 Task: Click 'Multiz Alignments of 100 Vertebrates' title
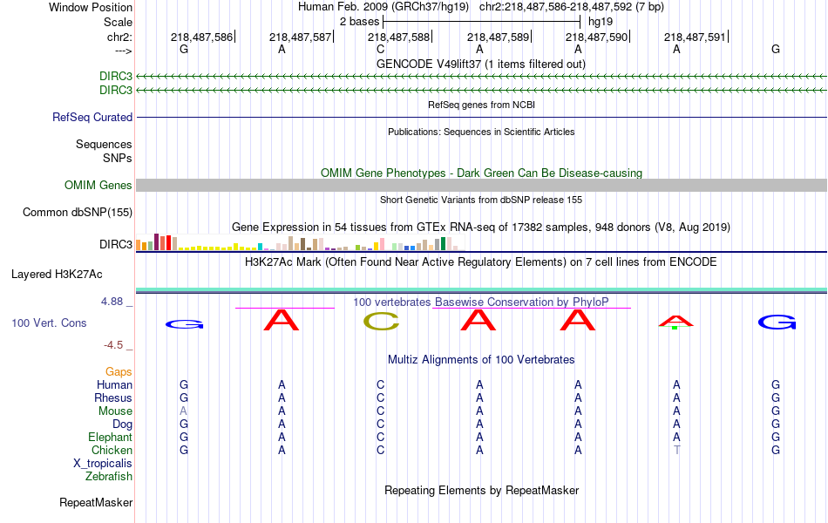tap(481, 360)
